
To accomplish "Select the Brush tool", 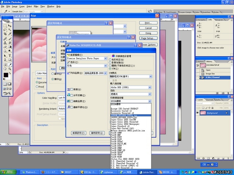I will click(x=10, y=39).
